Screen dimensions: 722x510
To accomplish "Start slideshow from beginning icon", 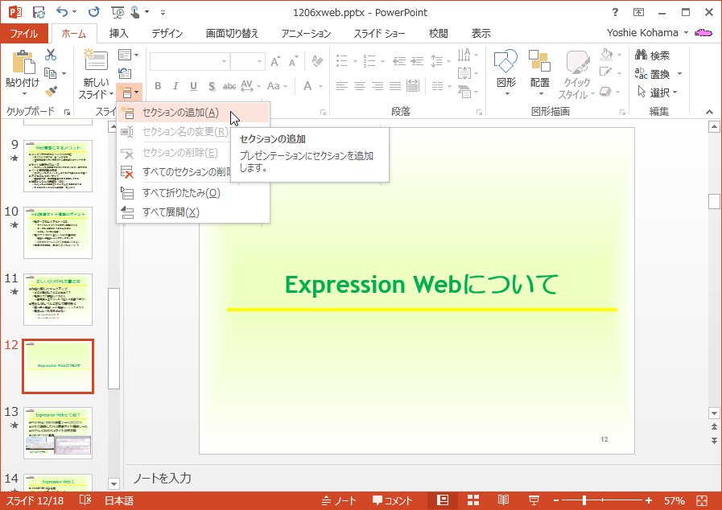I will click(x=118, y=12).
